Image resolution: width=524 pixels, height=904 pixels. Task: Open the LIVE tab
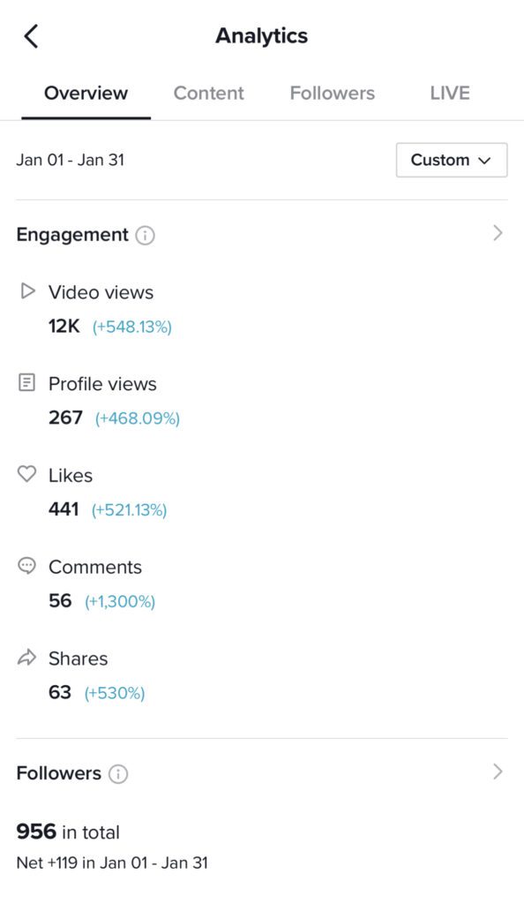pyautogui.click(x=450, y=93)
